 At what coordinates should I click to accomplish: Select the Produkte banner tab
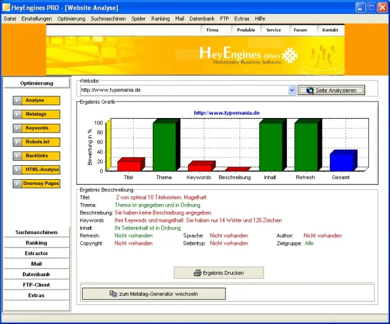246,30
